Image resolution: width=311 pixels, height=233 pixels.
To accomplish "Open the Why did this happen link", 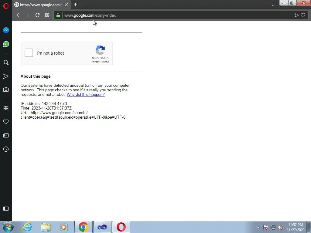I will coord(86,95).
